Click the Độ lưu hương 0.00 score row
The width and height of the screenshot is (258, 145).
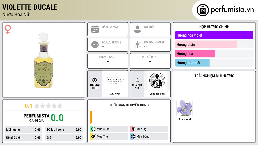tap(64, 130)
